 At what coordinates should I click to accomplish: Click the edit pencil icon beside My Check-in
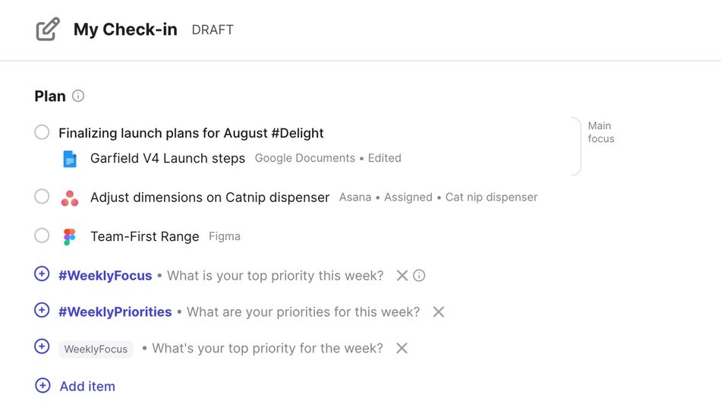(x=48, y=30)
